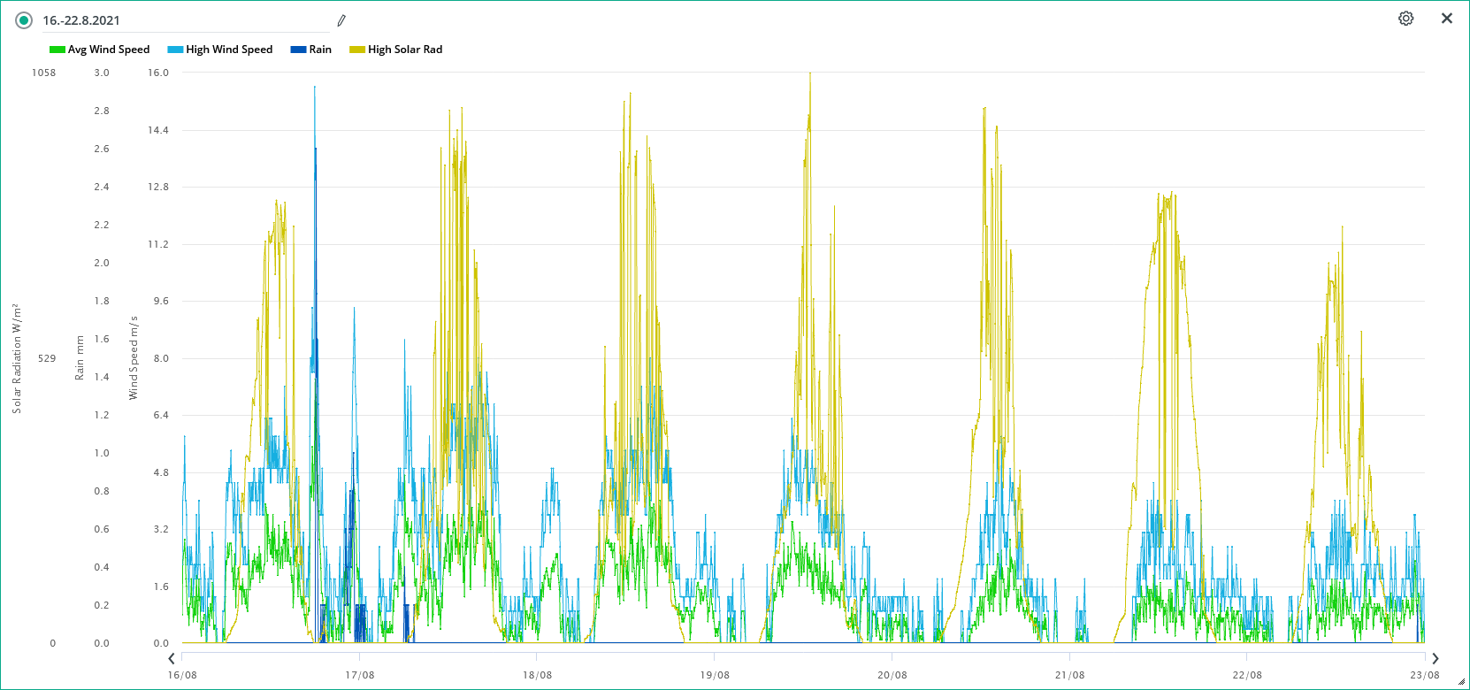Click the 16/08 date axis label
1470x690 pixels.
(182, 675)
